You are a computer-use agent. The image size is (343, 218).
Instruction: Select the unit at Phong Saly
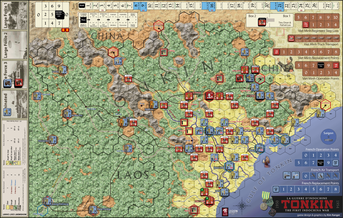click(x=37, y=96)
